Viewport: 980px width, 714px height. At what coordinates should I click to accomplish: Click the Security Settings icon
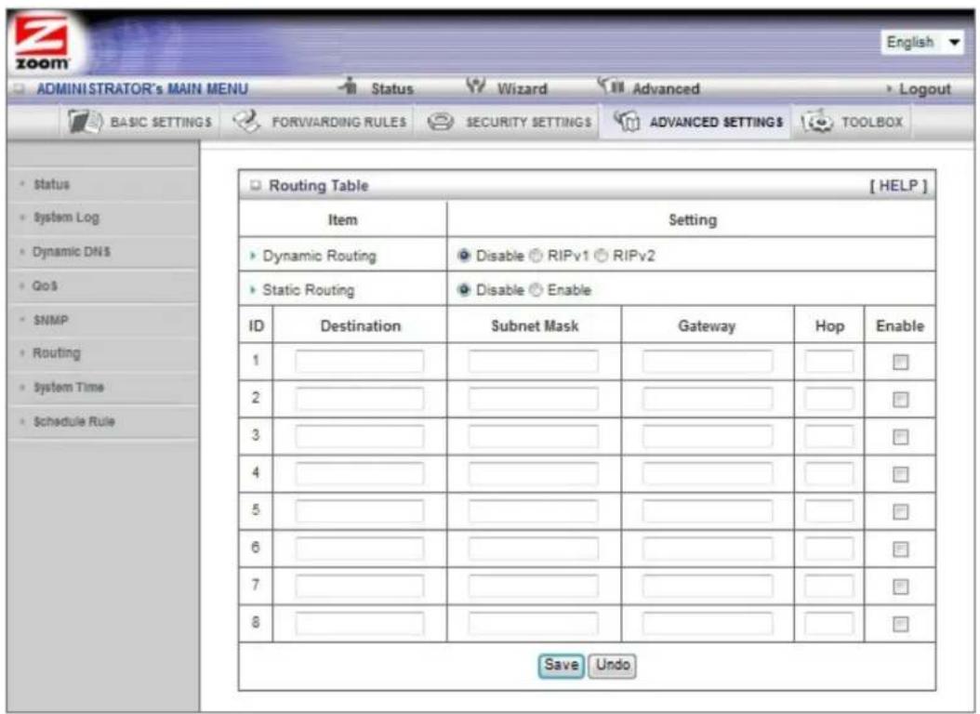pyautogui.click(x=441, y=122)
